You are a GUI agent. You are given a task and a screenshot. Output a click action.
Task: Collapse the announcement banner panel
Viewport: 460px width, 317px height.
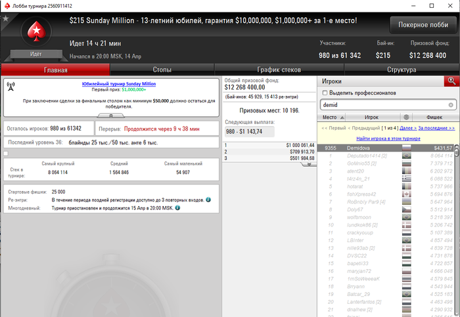click(x=111, y=116)
